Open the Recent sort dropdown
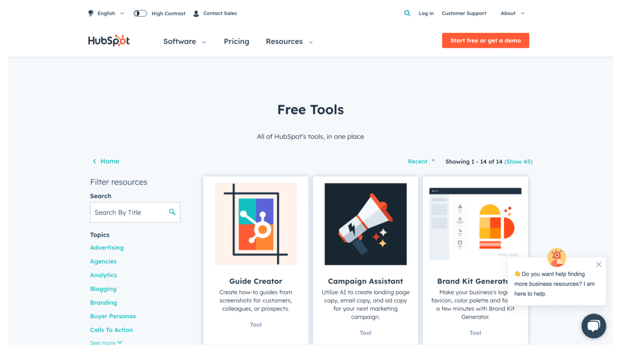Image resolution: width=621 pixels, height=347 pixels. pyautogui.click(x=421, y=161)
